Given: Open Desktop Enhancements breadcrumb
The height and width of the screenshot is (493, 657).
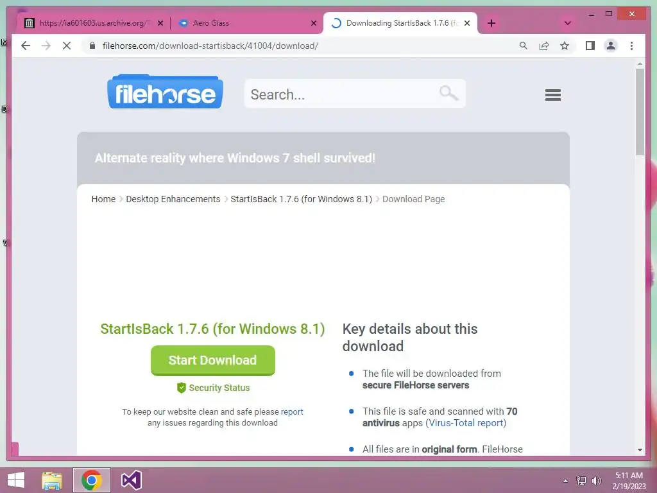Looking at the screenshot, I should [x=173, y=199].
